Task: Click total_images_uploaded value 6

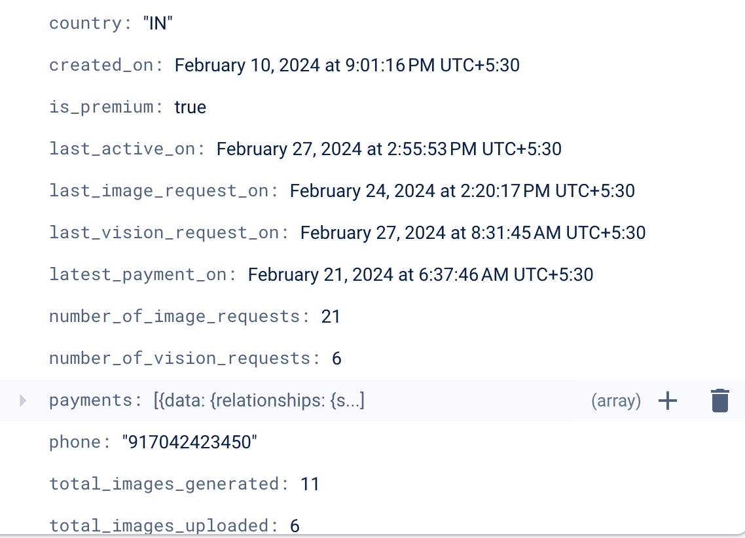Action: click(295, 526)
